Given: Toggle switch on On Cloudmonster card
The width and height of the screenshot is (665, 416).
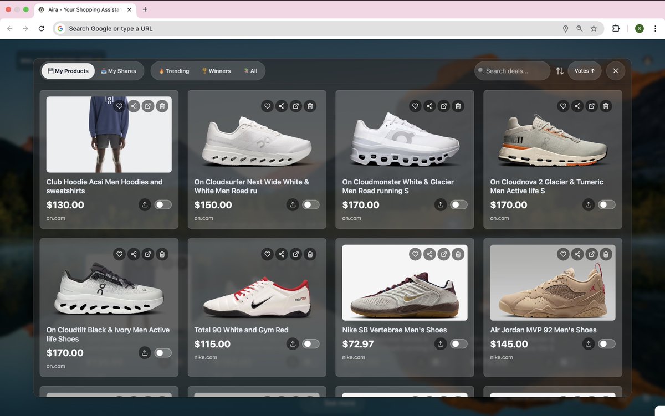Looking at the screenshot, I should [459, 204].
